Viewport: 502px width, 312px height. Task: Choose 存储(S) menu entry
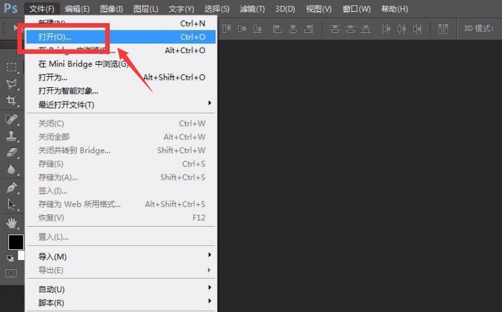pos(121,163)
